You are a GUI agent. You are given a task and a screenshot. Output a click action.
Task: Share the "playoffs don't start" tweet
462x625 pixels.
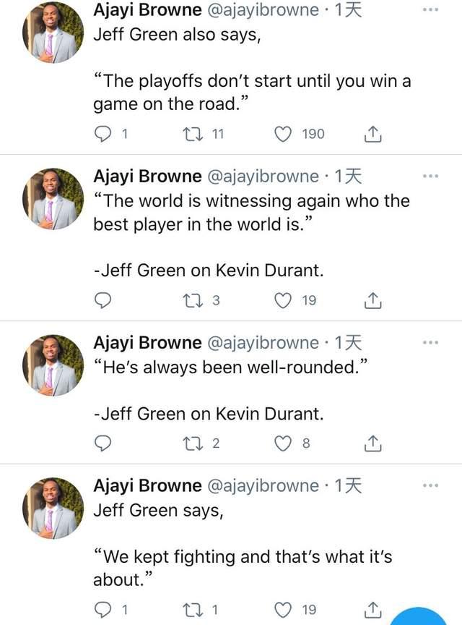tap(372, 134)
